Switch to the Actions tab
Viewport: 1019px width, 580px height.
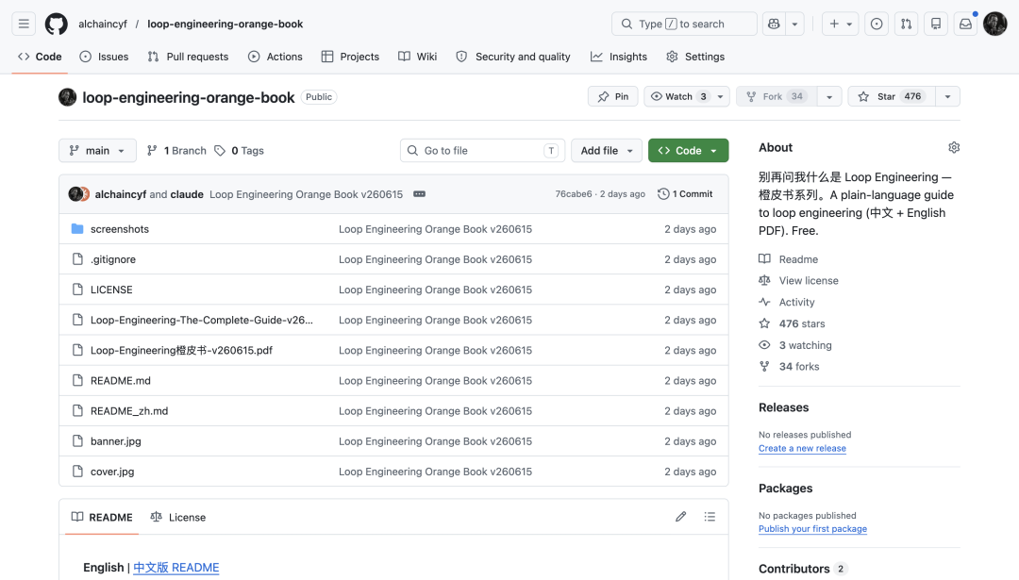[275, 57]
